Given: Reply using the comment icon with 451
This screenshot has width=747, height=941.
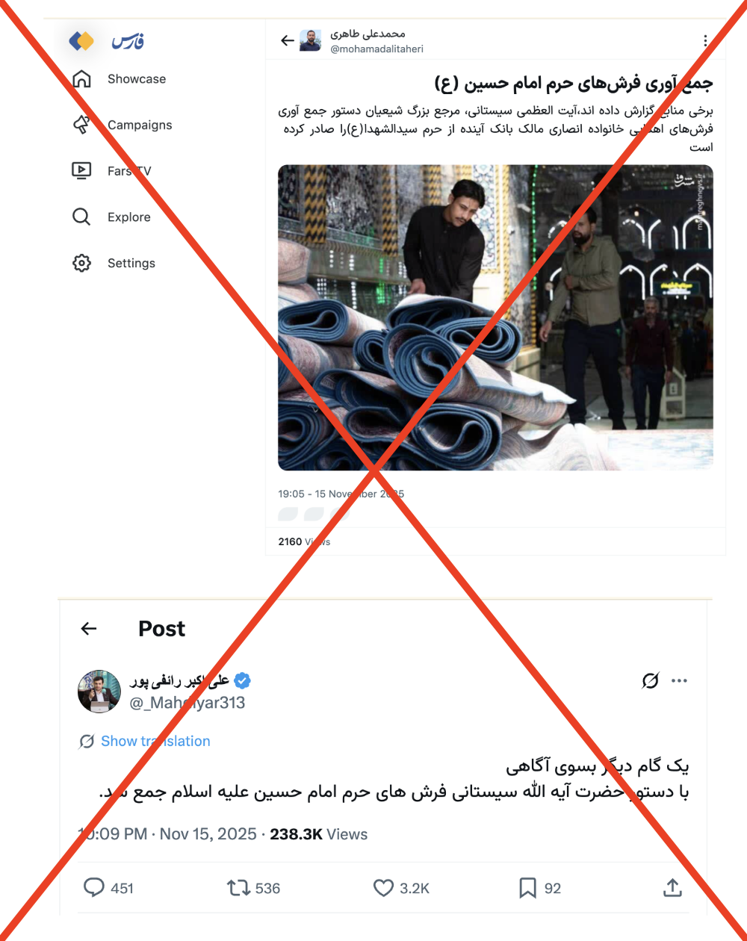Looking at the screenshot, I should [94, 887].
